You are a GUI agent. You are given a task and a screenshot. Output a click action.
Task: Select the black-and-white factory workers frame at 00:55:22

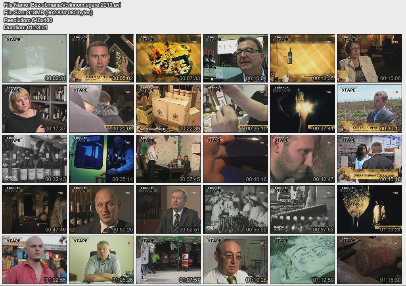(236, 209)
